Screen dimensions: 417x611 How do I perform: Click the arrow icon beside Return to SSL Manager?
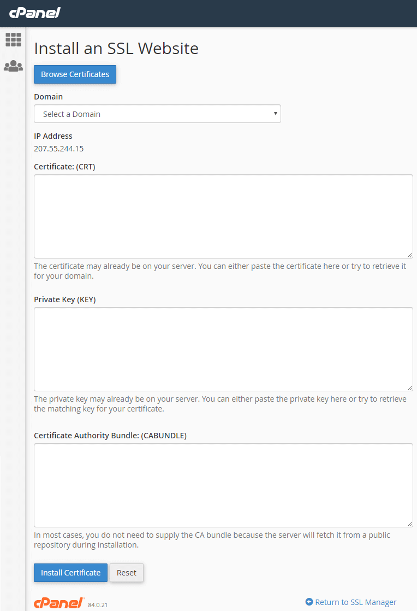point(309,602)
